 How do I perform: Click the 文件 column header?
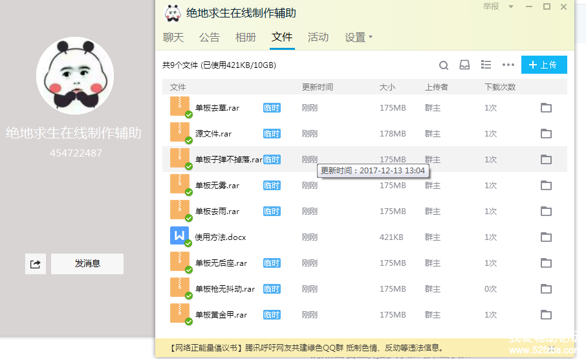(x=177, y=87)
